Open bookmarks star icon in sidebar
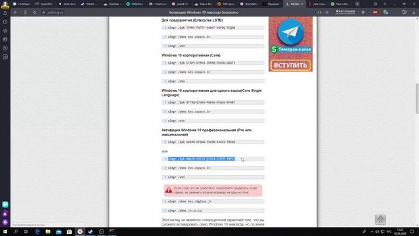The height and width of the screenshot is (236, 419). 5,31
